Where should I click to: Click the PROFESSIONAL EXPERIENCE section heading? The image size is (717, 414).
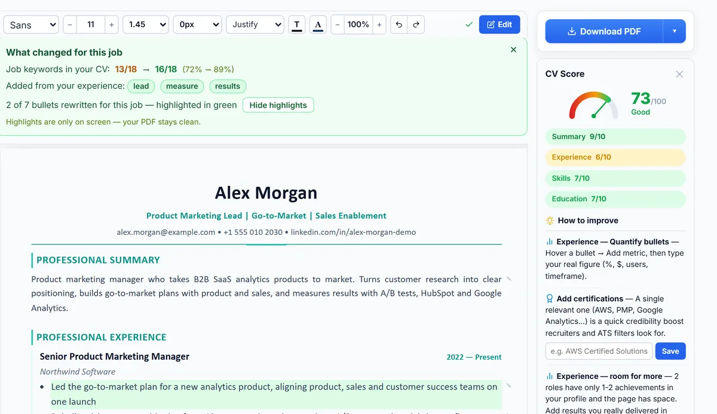(x=102, y=337)
